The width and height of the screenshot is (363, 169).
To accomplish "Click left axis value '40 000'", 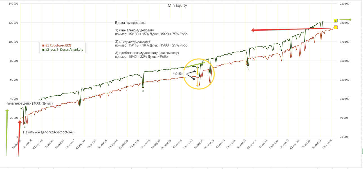I will (14, 99).
